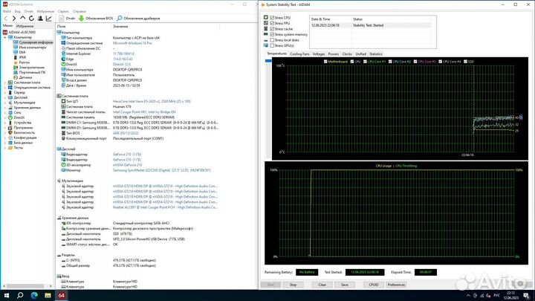Open the Вид menu
Screen dimensions: 535x301
[17, 11]
